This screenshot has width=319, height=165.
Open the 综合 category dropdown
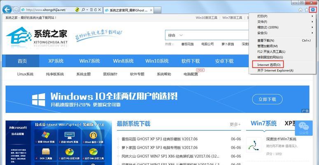175,35
